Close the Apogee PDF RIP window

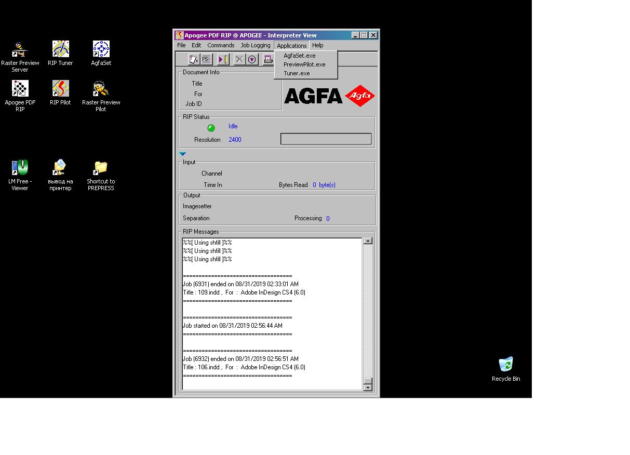(x=373, y=35)
